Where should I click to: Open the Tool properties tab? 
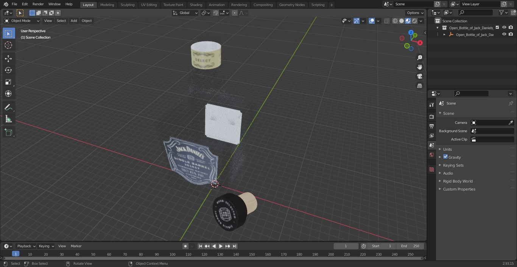click(x=431, y=105)
